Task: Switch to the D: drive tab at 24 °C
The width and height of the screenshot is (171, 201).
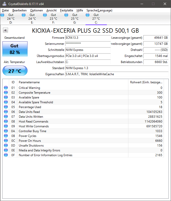Action: (x=11, y=19)
